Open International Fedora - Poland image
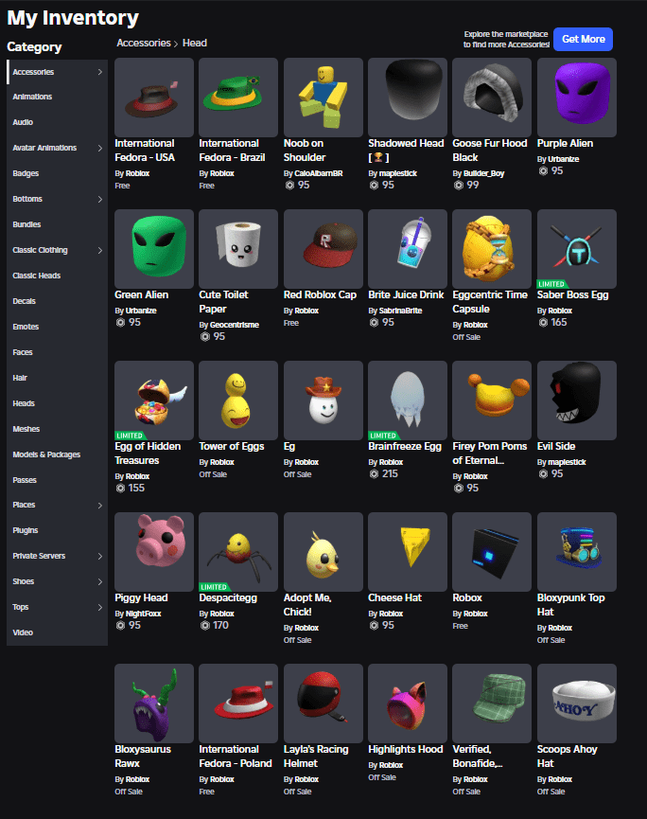Viewport: 647px width, 819px height. coord(238,703)
